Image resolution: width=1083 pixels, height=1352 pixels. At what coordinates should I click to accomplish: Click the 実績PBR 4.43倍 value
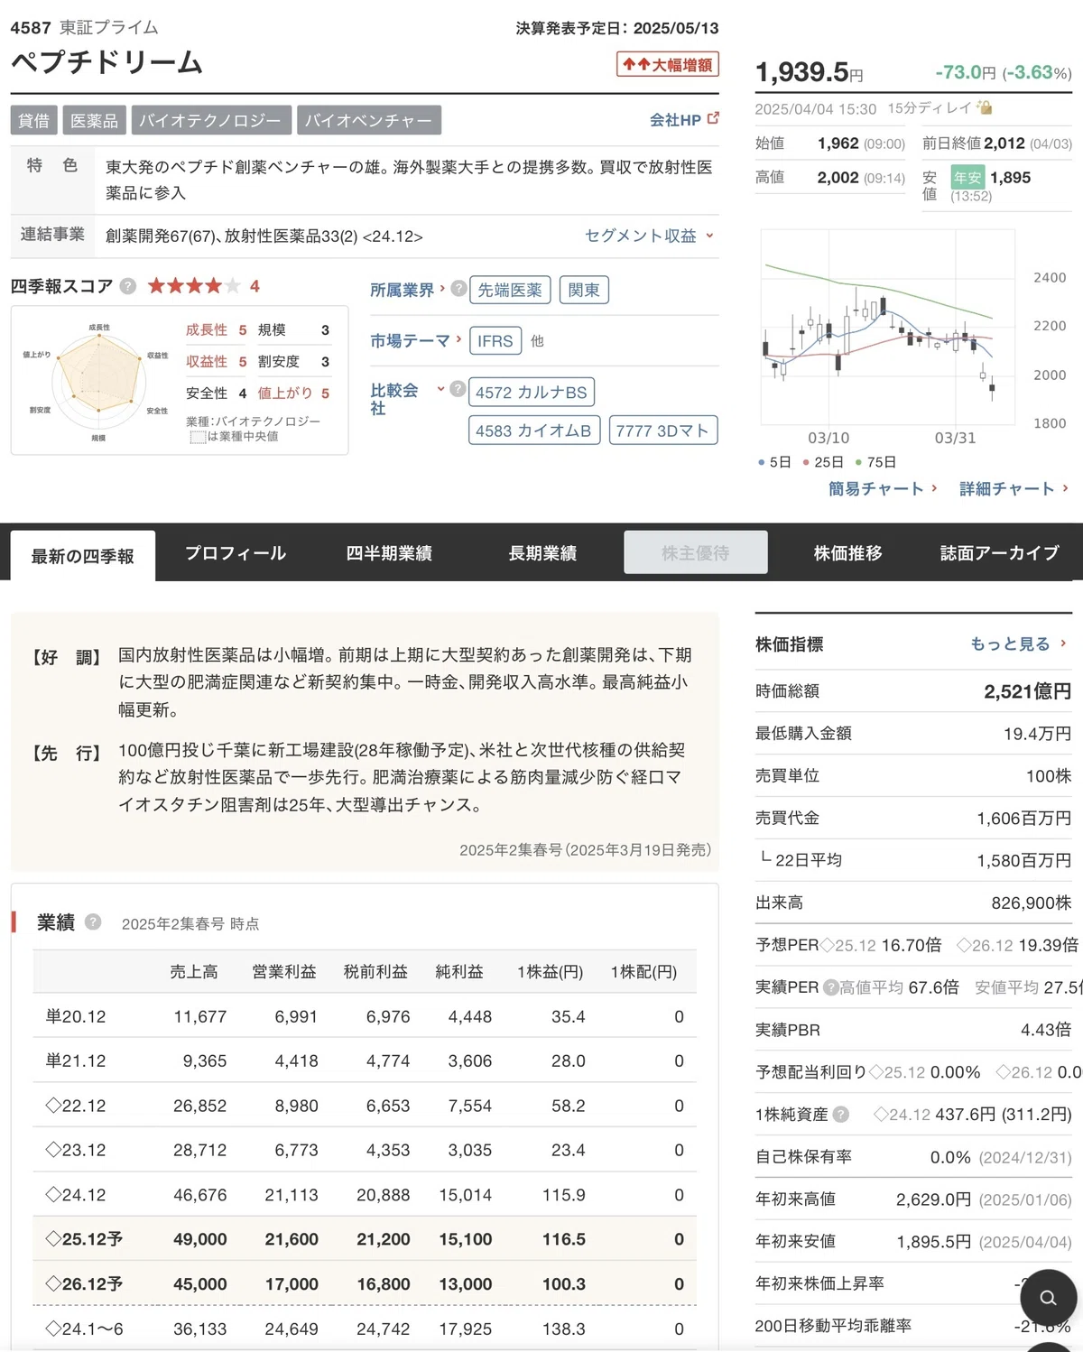click(1046, 1030)
